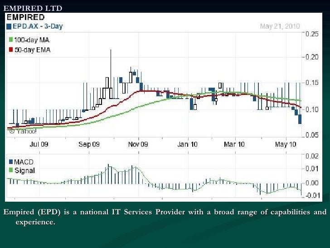Click the 'May 10' axis label
Screen dimensions: 330x248
tap(286, 144)
